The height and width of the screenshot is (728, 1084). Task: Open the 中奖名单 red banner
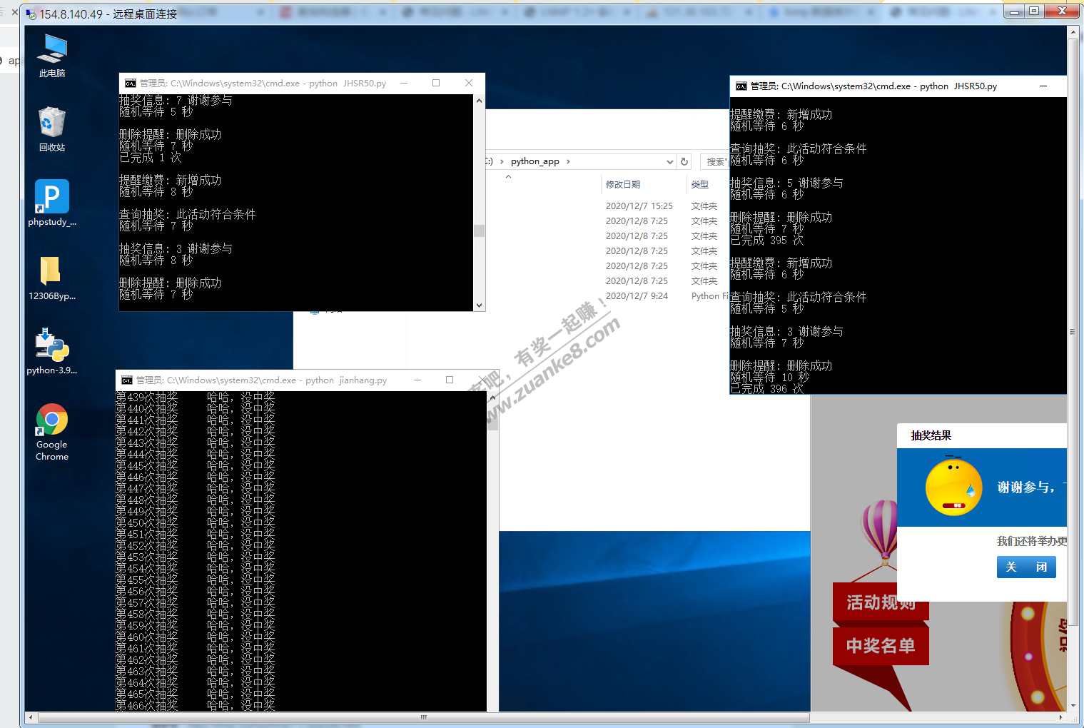pos(881,646)
